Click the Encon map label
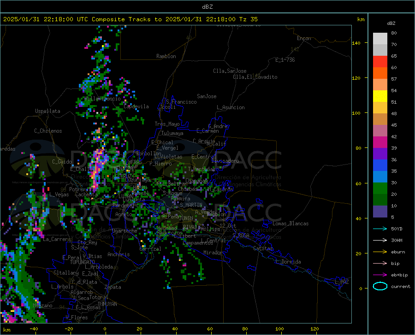The width and height of the screenshot is (415, 335). click(304, 38)
